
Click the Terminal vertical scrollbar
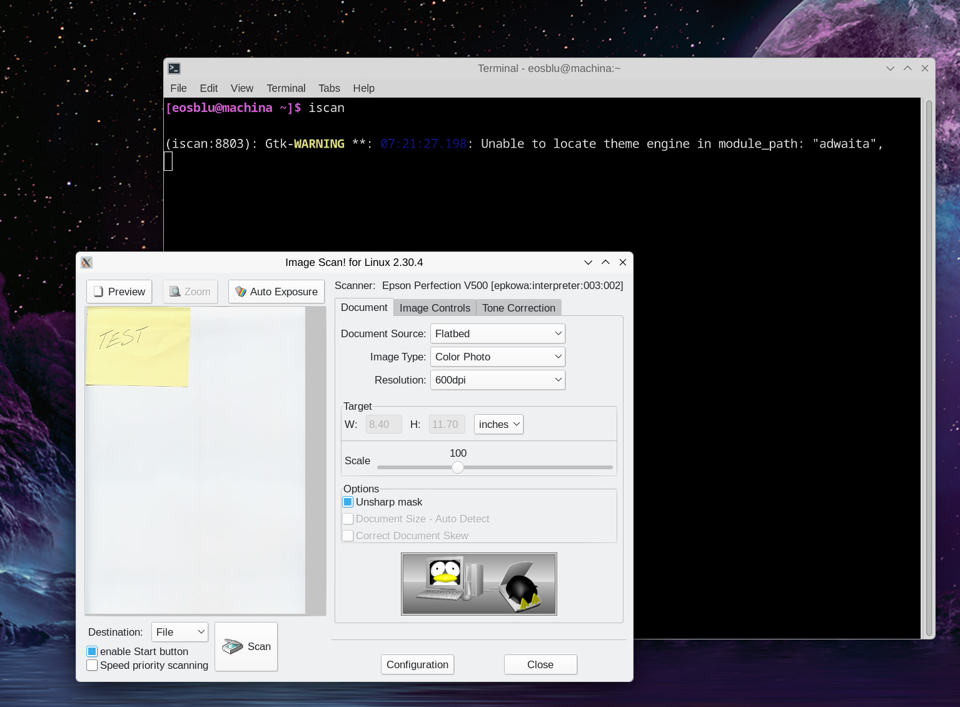click(929, 368)
